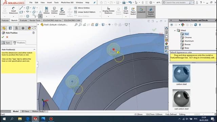This screenshot has height=122, width=217.
Task: Open the Window menu
Action: pyautogui.click(x=79, y=2)
